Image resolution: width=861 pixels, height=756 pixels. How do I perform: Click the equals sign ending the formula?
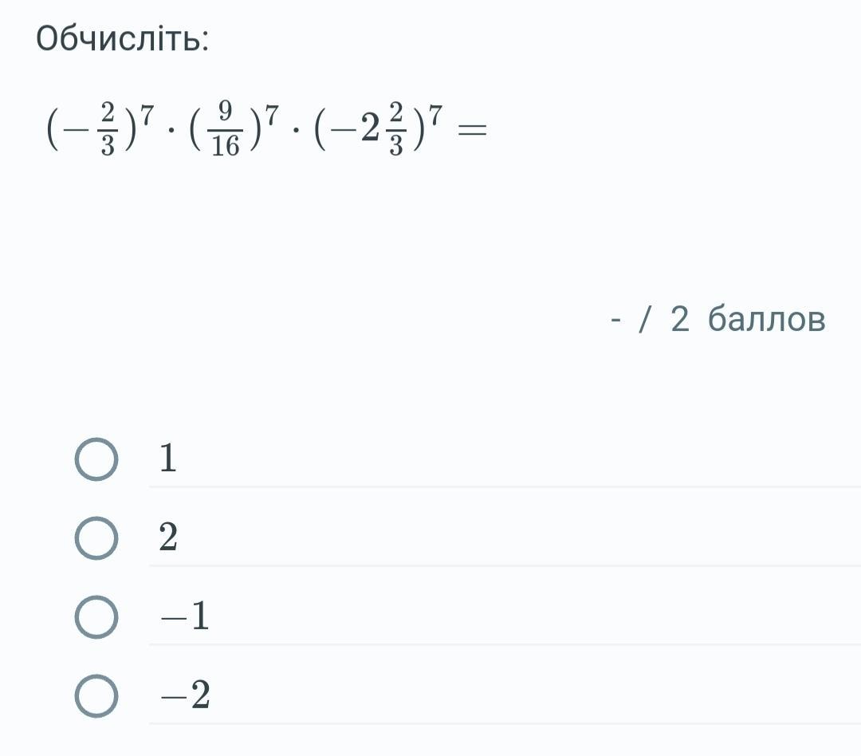pos(472,130)
